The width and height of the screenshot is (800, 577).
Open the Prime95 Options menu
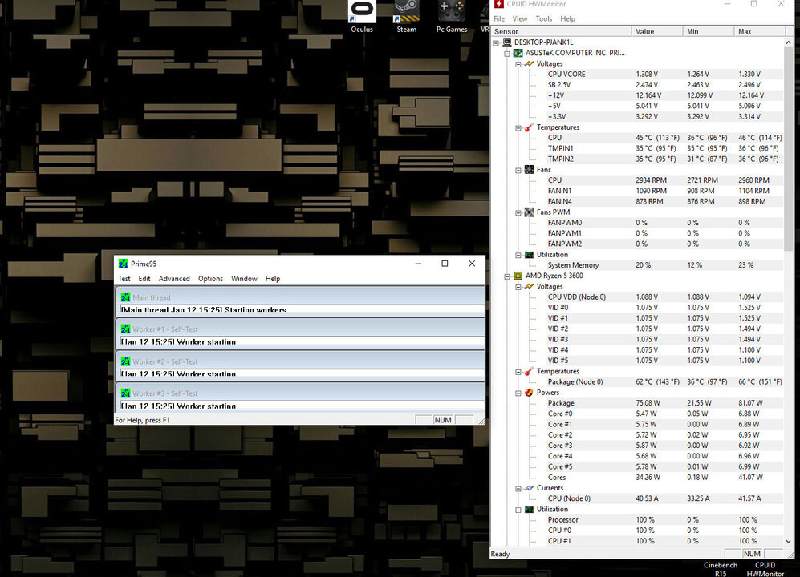click(211, 279)
